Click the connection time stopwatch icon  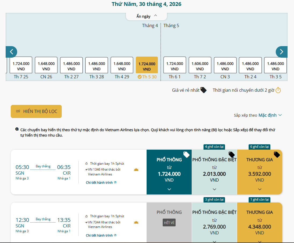(278, 90)
